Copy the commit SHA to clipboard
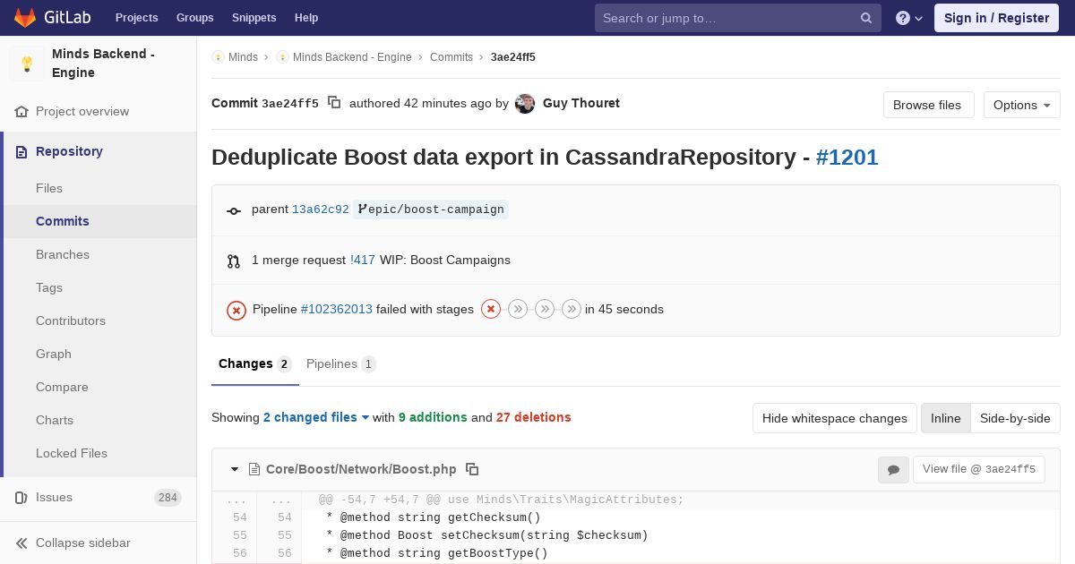This screenshot has height=564, width=1075. (x=334, y=103)
